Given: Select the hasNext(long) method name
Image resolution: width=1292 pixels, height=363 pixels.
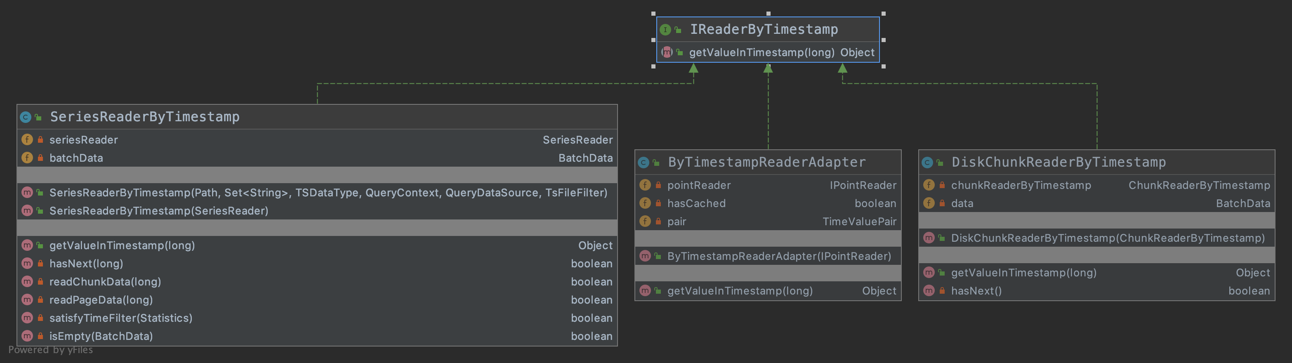Looking at the screenshot, I should pos(86,263).
